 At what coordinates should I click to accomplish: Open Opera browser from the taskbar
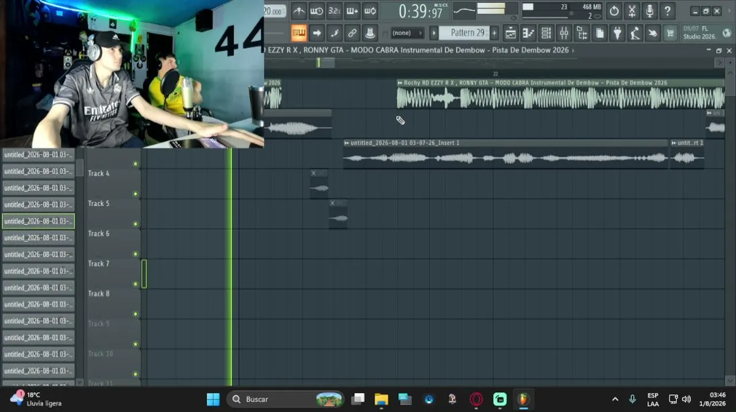point(476,399)
